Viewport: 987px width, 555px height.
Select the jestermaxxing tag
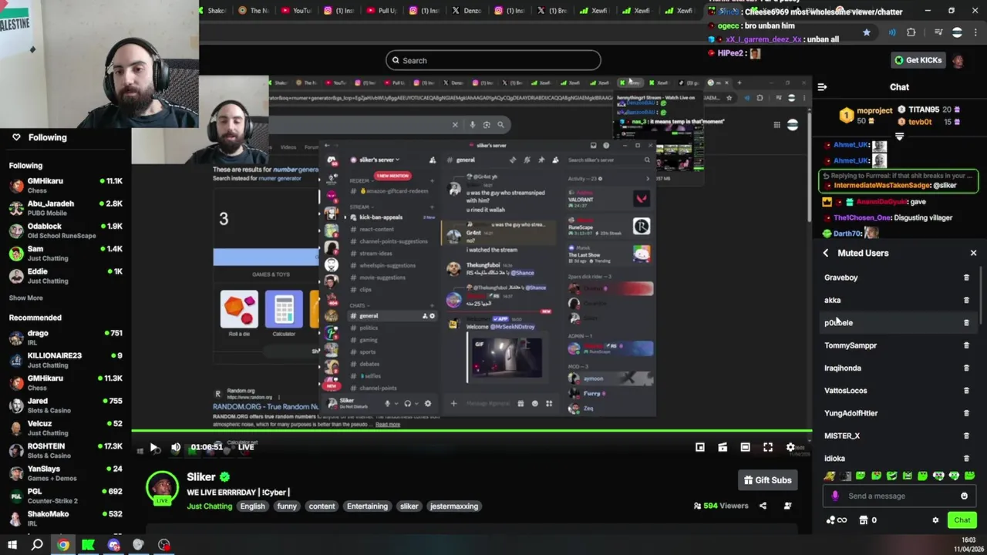454,506
